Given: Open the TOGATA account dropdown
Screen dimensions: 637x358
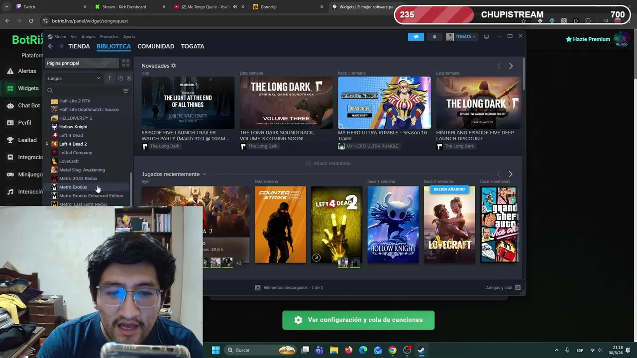Looking at the screenshot, I should (461, 36).
